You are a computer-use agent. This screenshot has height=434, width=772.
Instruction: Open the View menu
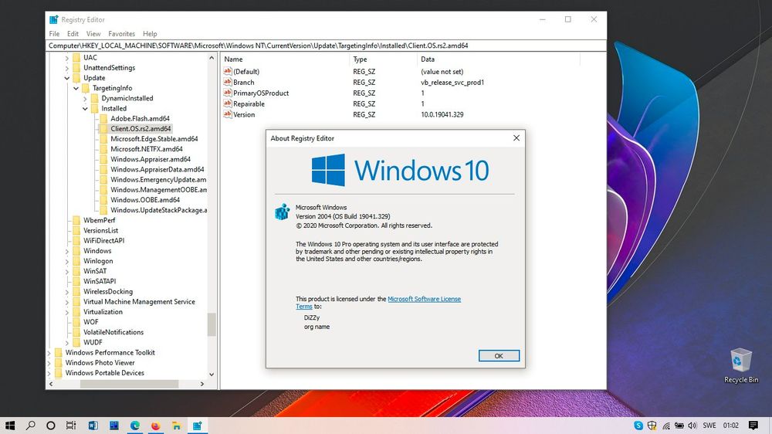pyautogui.click(x=93, y=33)
